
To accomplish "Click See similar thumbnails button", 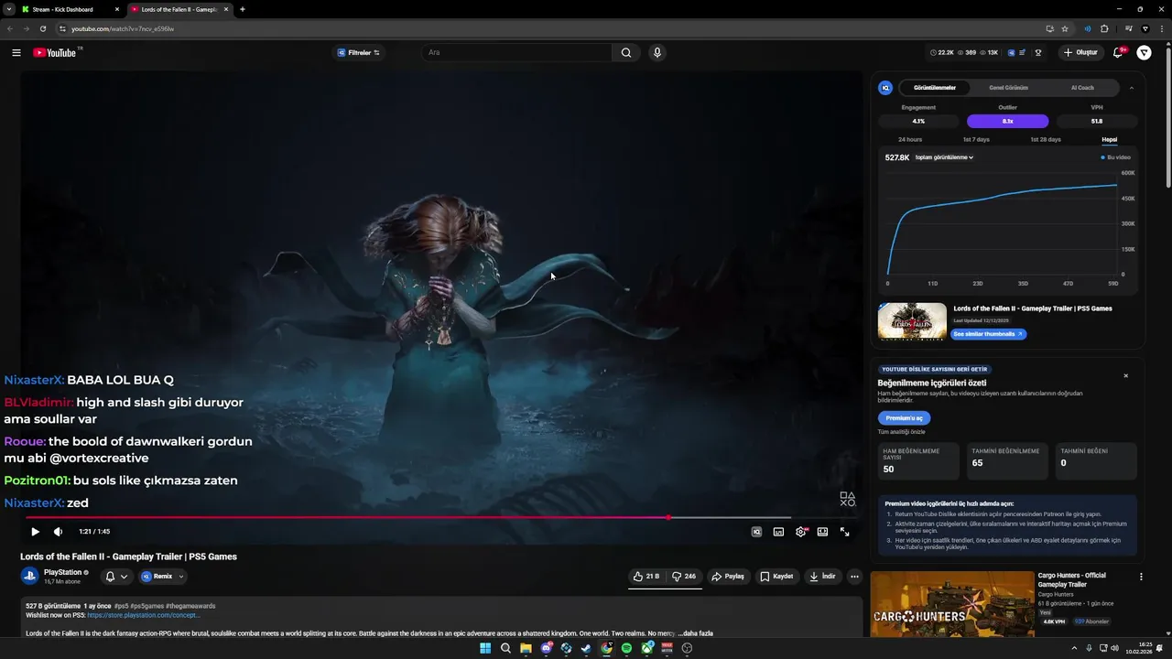I will [x=988, y=334].
